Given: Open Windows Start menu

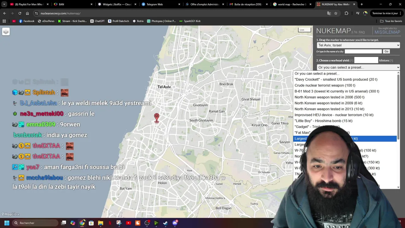Looking at the screenshot, I should [x=7, y=223].
